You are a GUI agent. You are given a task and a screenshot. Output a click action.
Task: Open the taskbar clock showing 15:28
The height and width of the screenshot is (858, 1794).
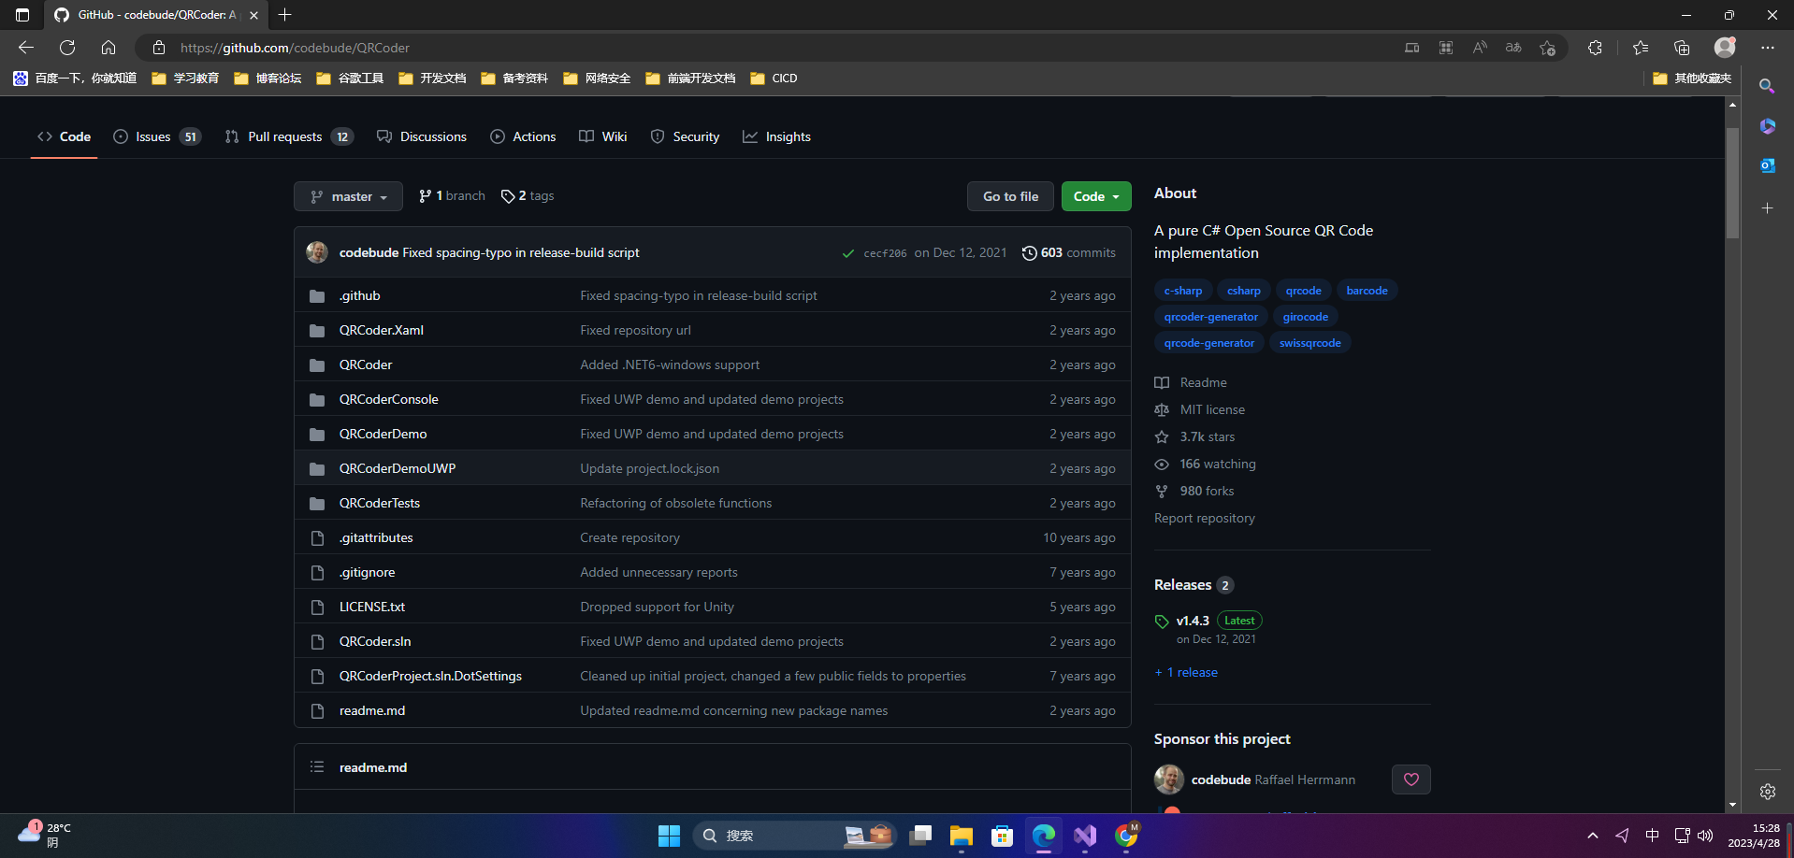[1753, 836]
